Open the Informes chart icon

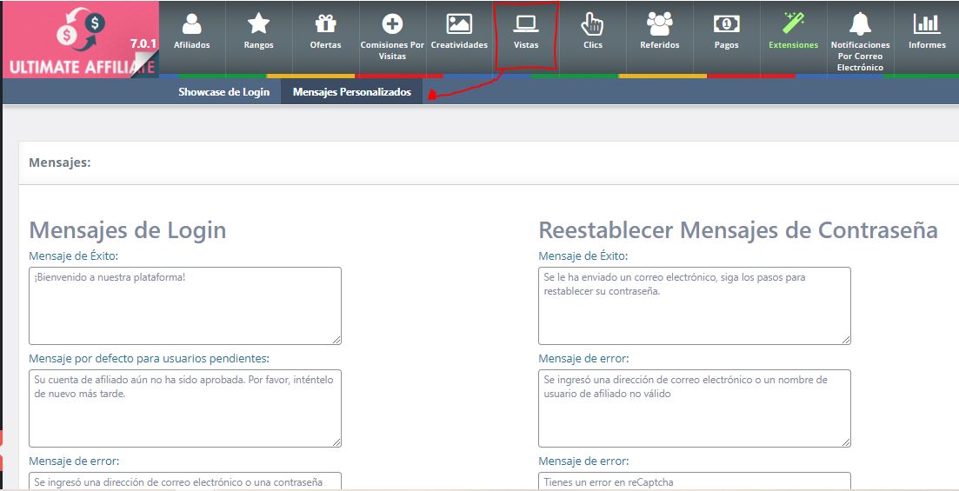click(x=927, y=24)
